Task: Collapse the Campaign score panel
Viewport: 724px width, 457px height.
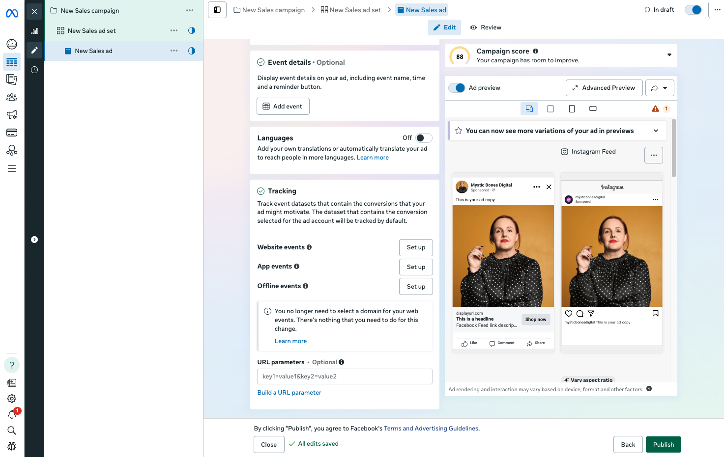Action: (669, 55)
